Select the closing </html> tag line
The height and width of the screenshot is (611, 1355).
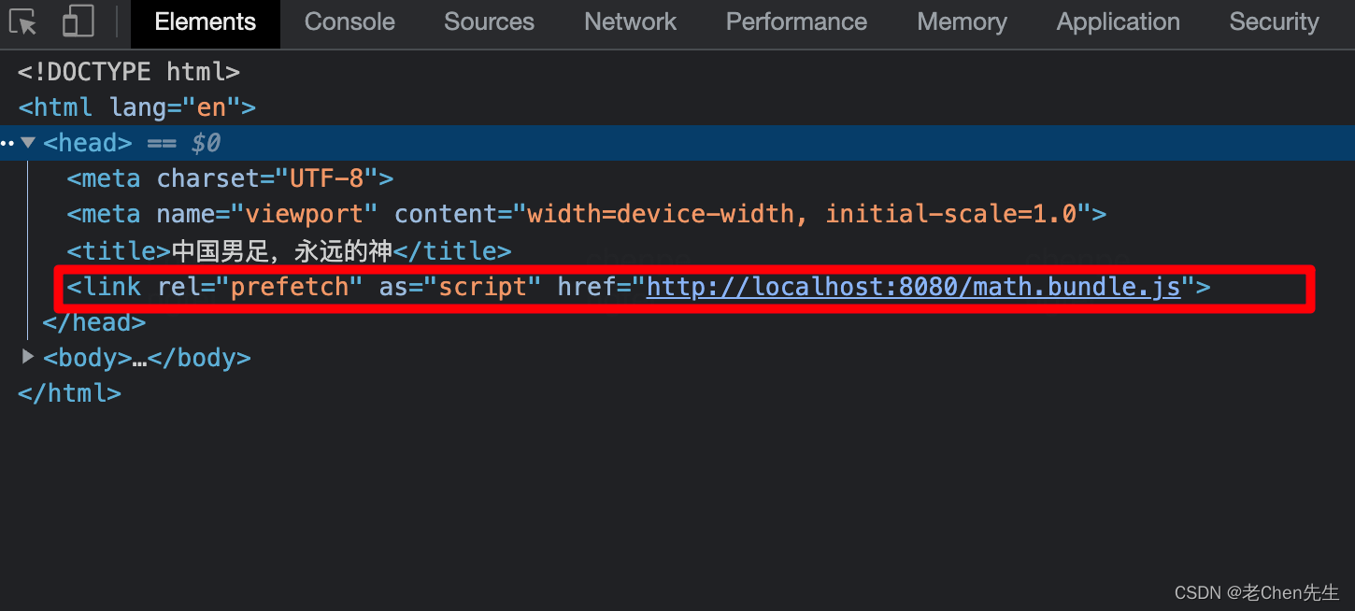[69, 393]
